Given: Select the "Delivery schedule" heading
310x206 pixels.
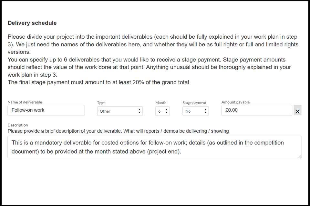Looking at the screenshot, I should (x=32, y=23).
